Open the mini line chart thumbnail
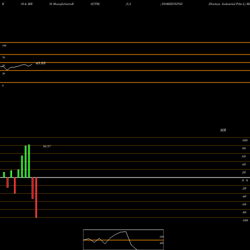250x250 pixels. (123, 239)
